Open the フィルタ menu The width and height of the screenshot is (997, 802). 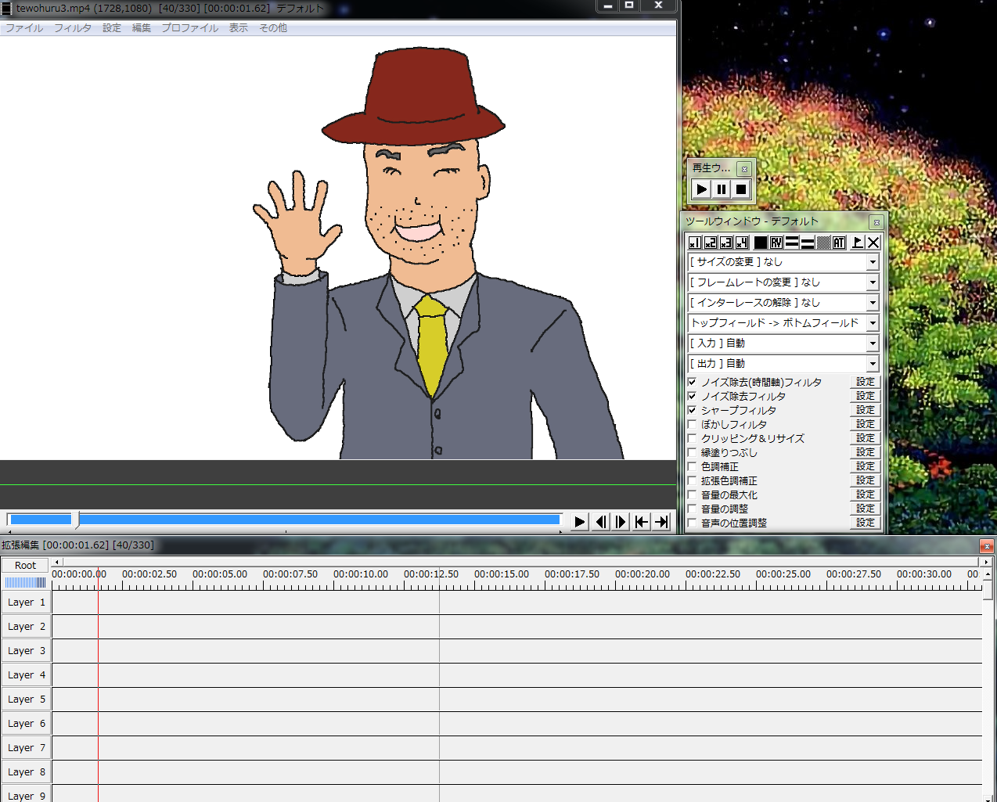73,27
